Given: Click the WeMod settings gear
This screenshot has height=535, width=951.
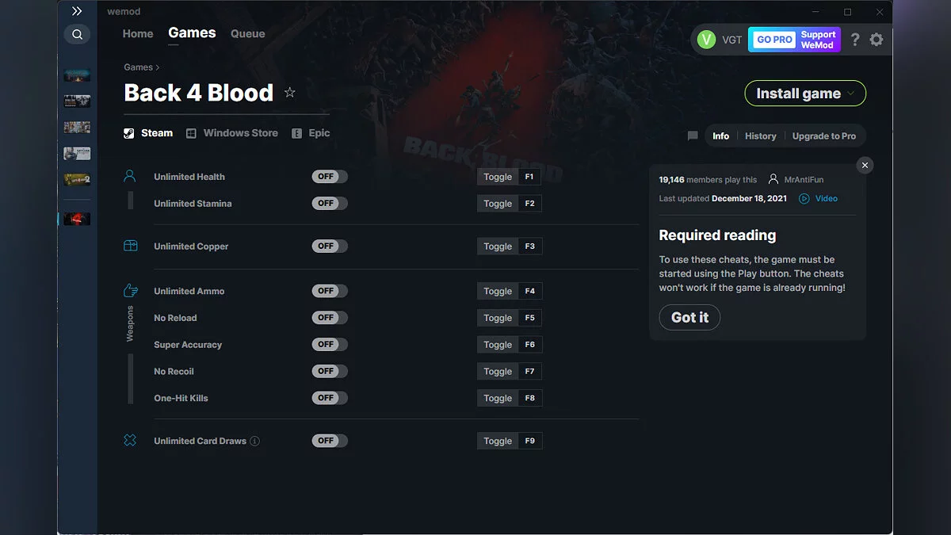Looking at the screenshot, I should [x=877, y=39].
